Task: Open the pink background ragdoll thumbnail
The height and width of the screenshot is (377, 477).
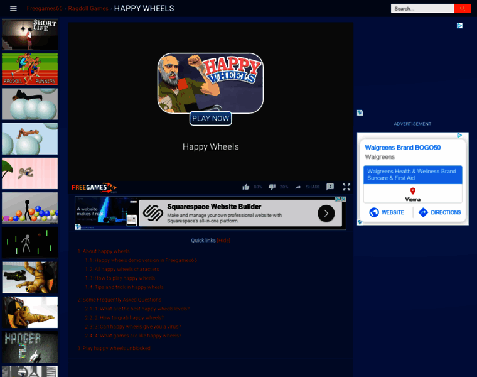Action: pos(30,173)
